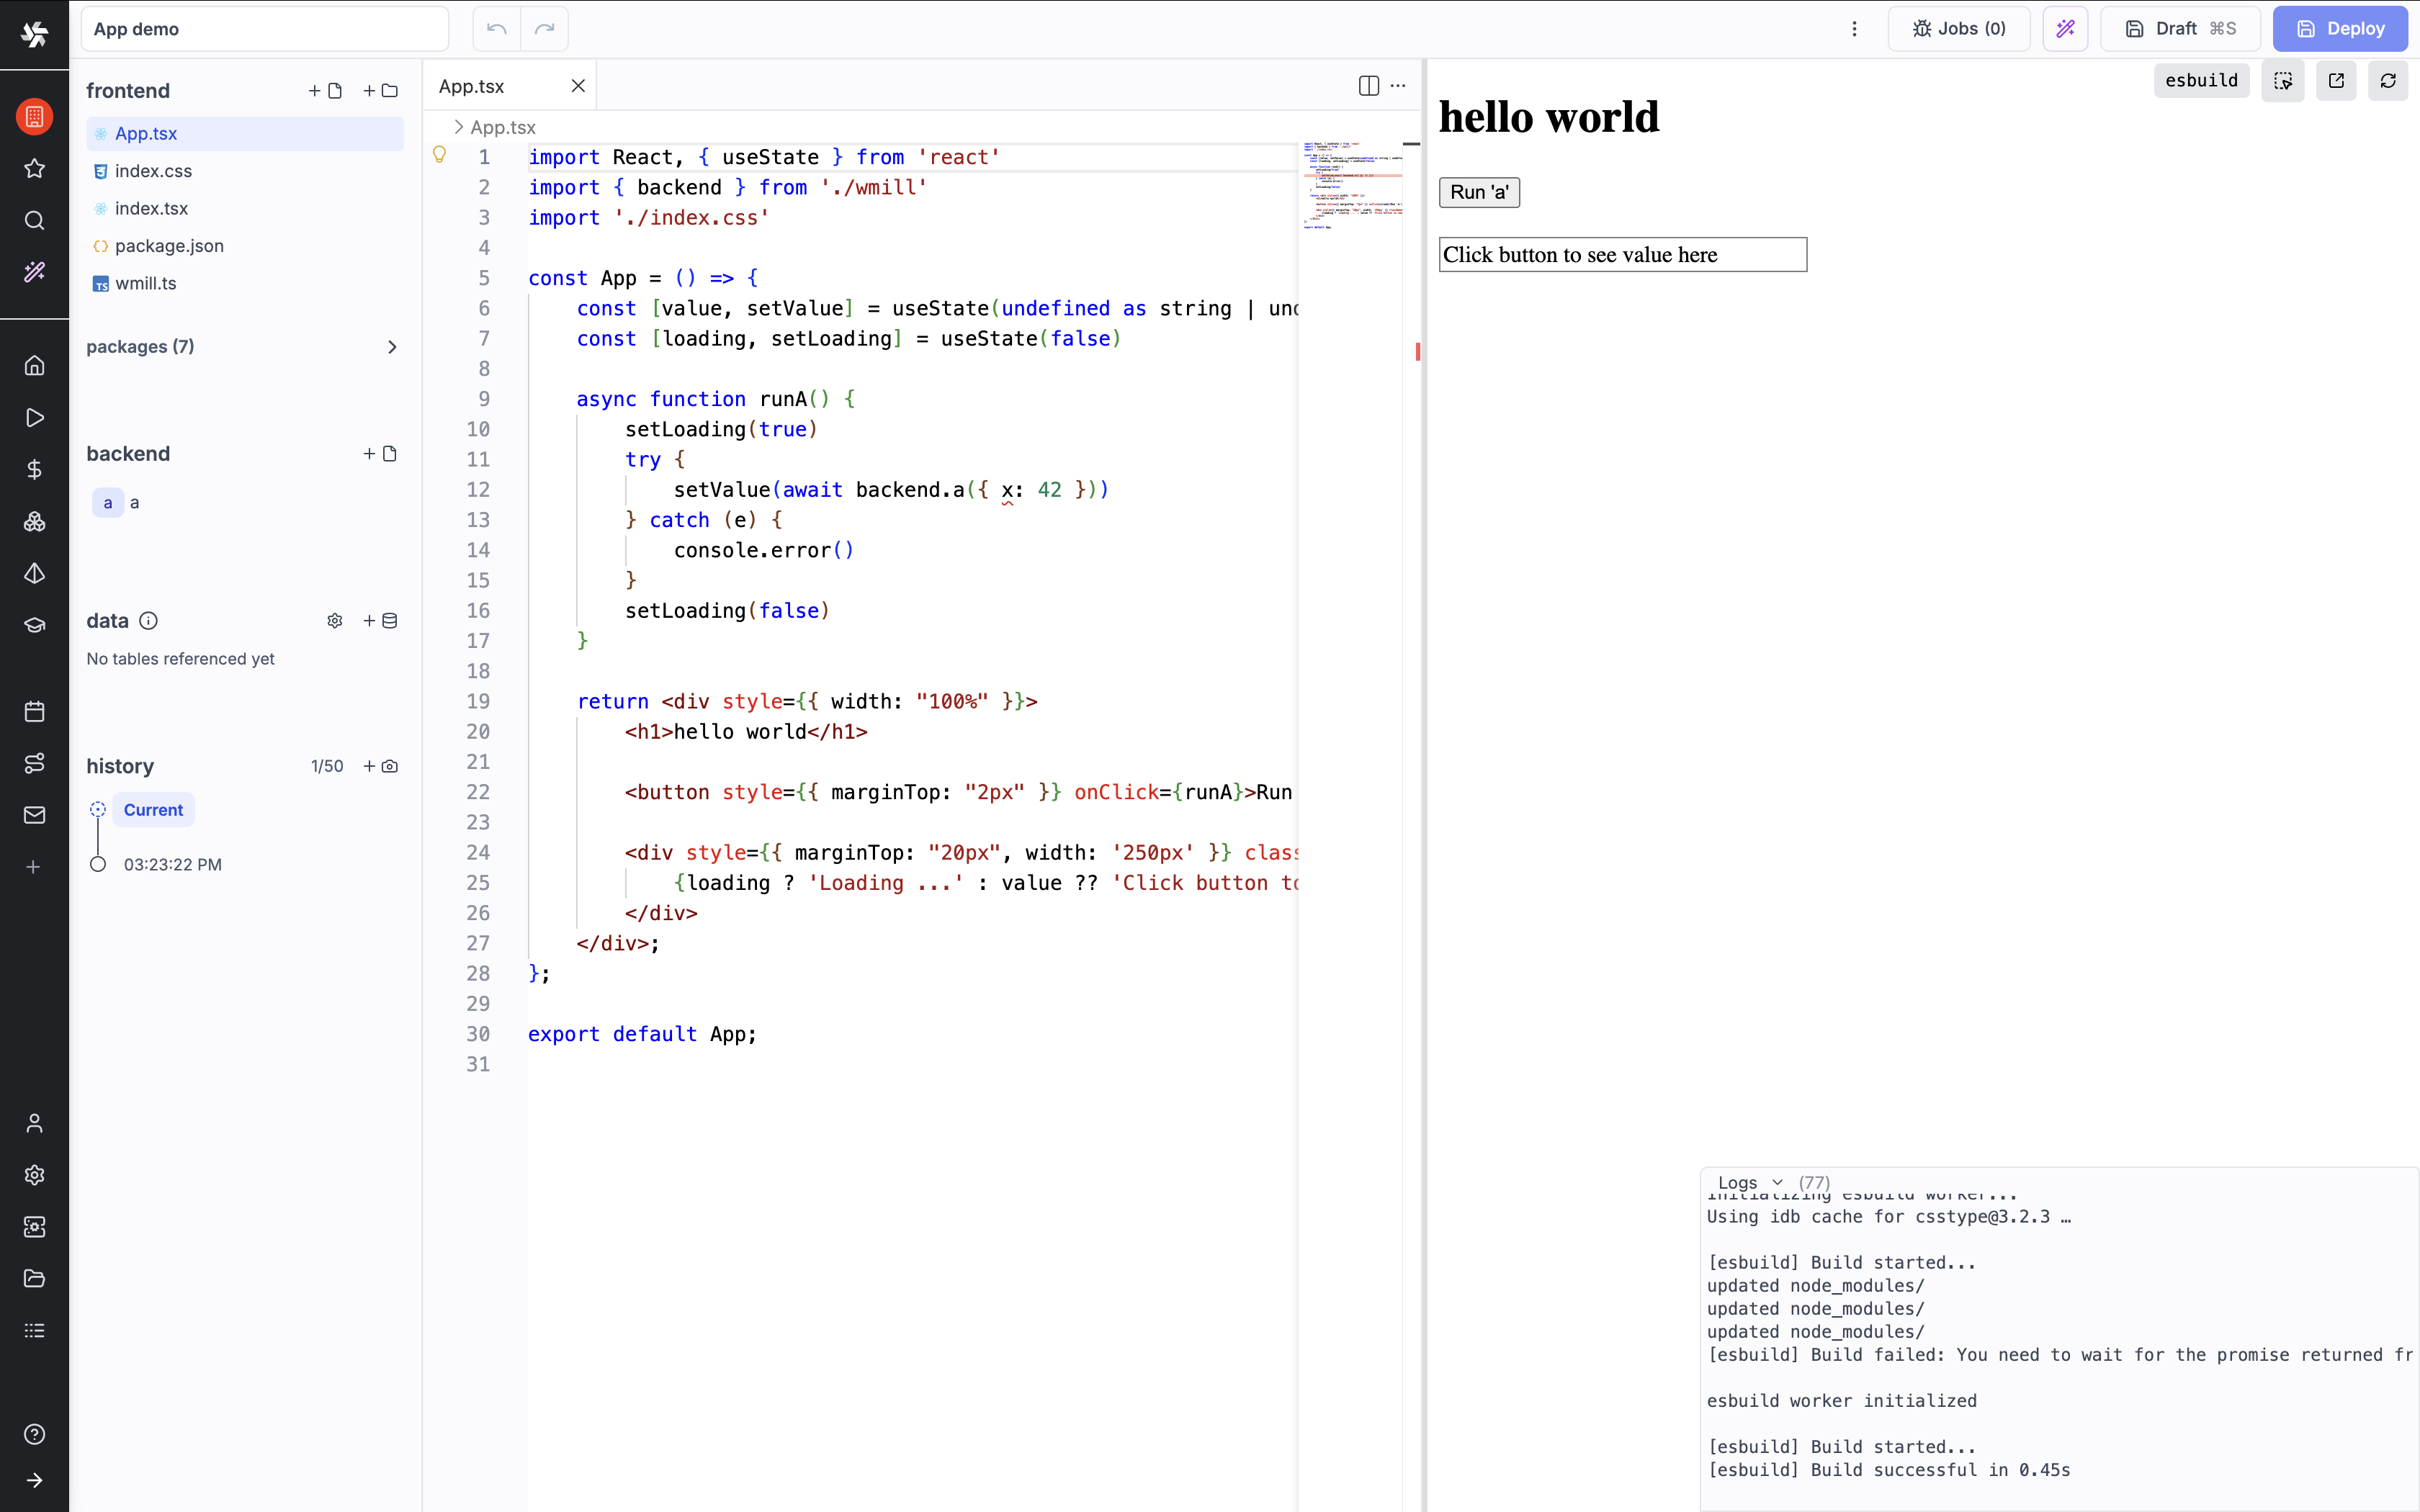
Task: Open the index.css file
Action: pyautogui.click(x=153, y=171)
